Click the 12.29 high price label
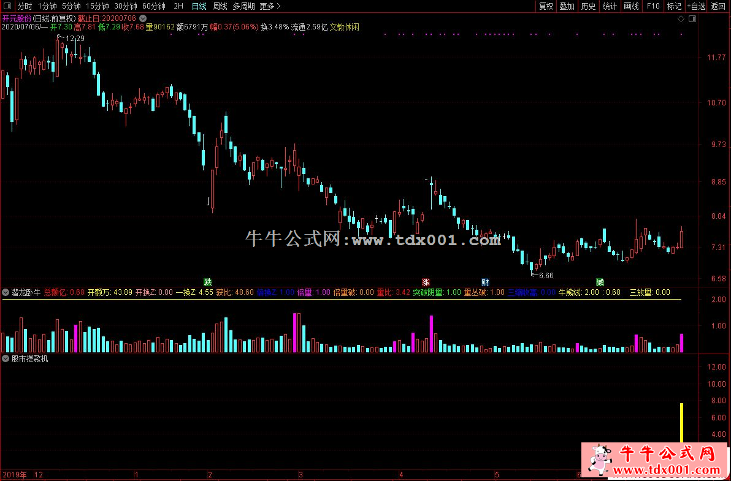The width and height of the screenshot is (731, 481). 75,38
